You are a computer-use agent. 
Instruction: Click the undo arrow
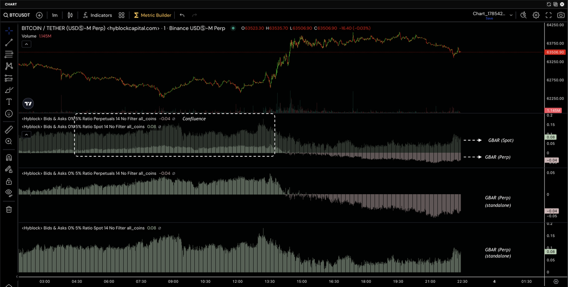(182, 15)
